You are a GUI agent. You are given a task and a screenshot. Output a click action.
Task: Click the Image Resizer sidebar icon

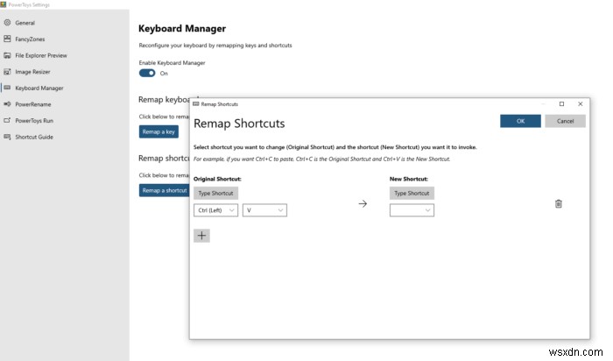[7, 72]
